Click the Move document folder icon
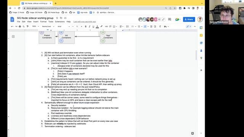The width and height of the screenshot is (244, 137). [61, 18]
